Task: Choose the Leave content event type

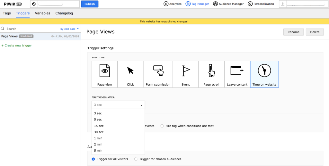Action: tap(237, 74)
